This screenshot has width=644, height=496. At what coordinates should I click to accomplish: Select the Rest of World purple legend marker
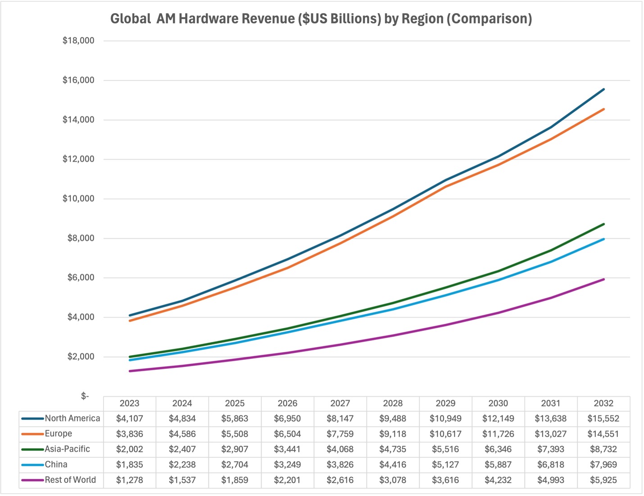click(32, 480)
